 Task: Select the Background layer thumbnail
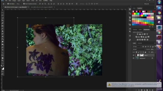point(137,58)
